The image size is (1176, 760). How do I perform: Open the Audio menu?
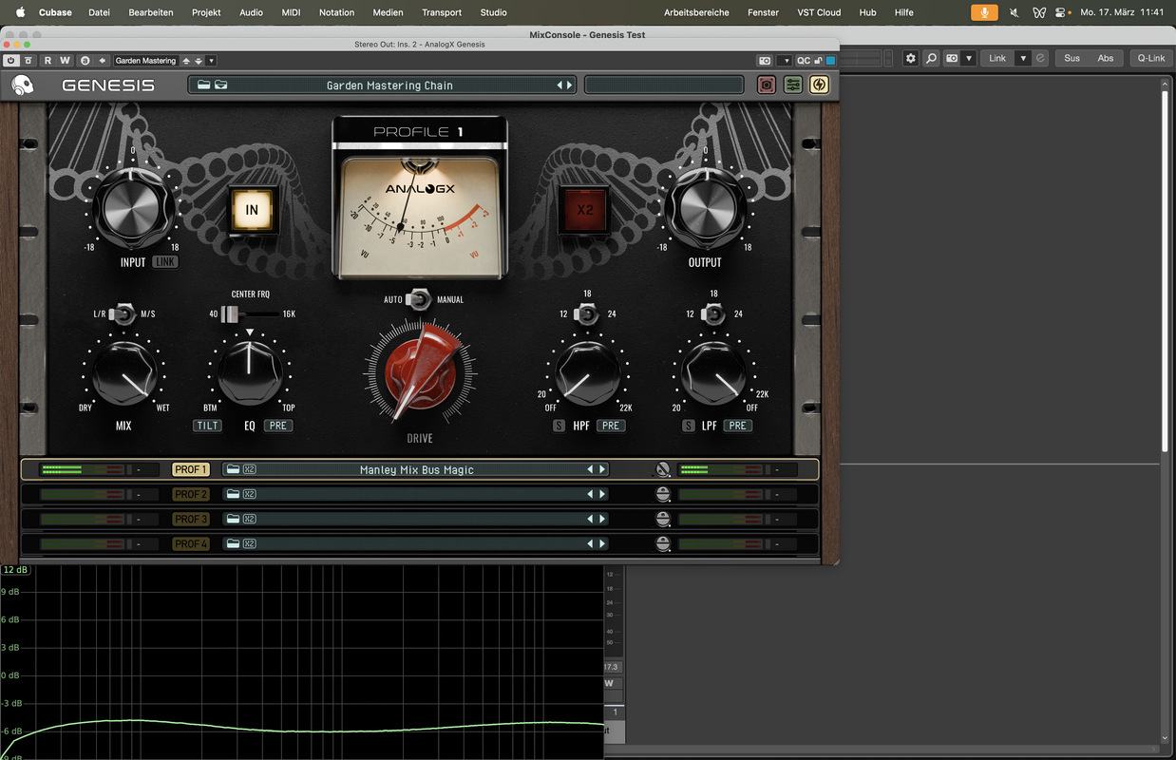point(251,12)
